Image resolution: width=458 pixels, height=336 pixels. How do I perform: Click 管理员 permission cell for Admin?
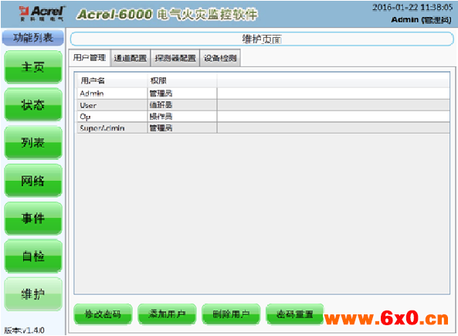click(x=182, y=93)
